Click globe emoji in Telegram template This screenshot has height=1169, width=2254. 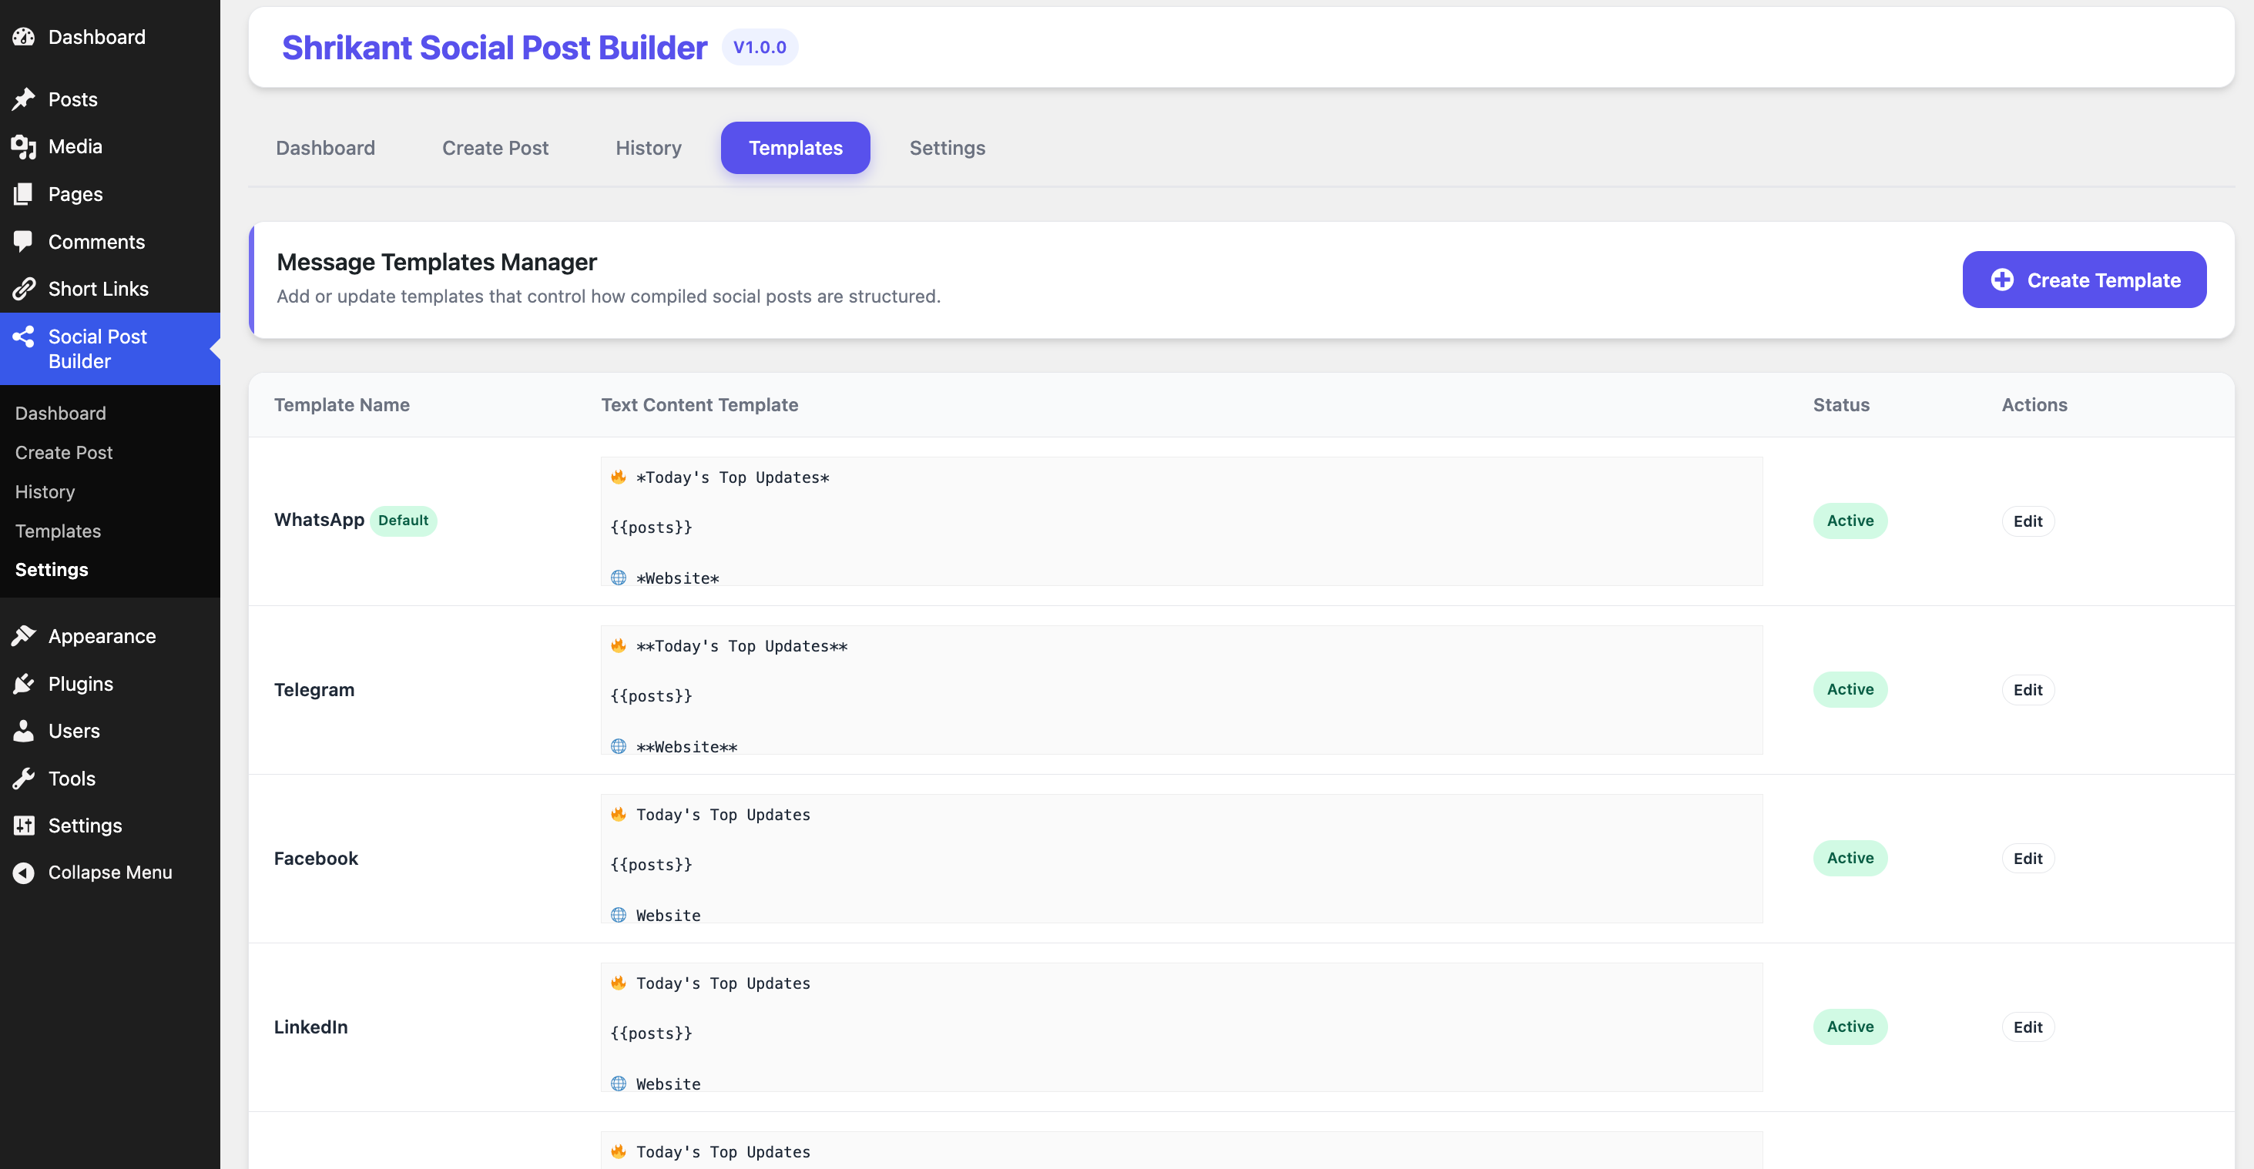pyautogui.click(x=619, y=746)
